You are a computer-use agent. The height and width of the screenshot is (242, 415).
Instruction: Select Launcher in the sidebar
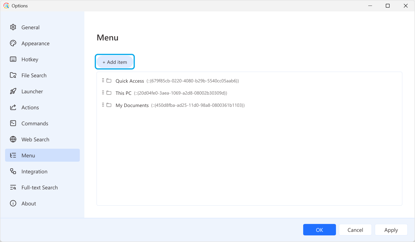tap(42, 91)
